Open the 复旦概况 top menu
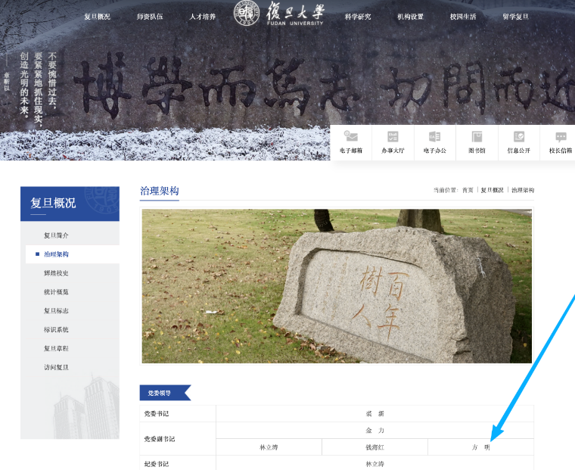The image size is (575, 470). tap(97, 17)
